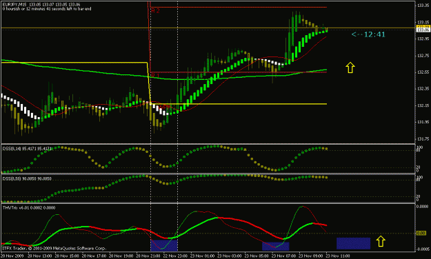Screen dimensions: 431x259
Task: Click the 133.35 price axis label
Action: click(423, 6)
